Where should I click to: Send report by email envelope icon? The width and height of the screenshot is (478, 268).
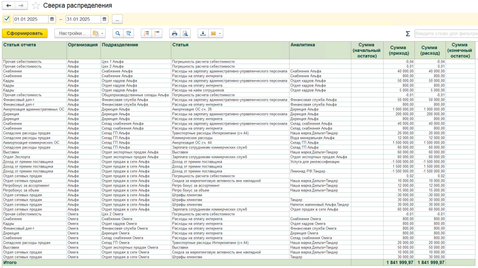coord(213,34)
